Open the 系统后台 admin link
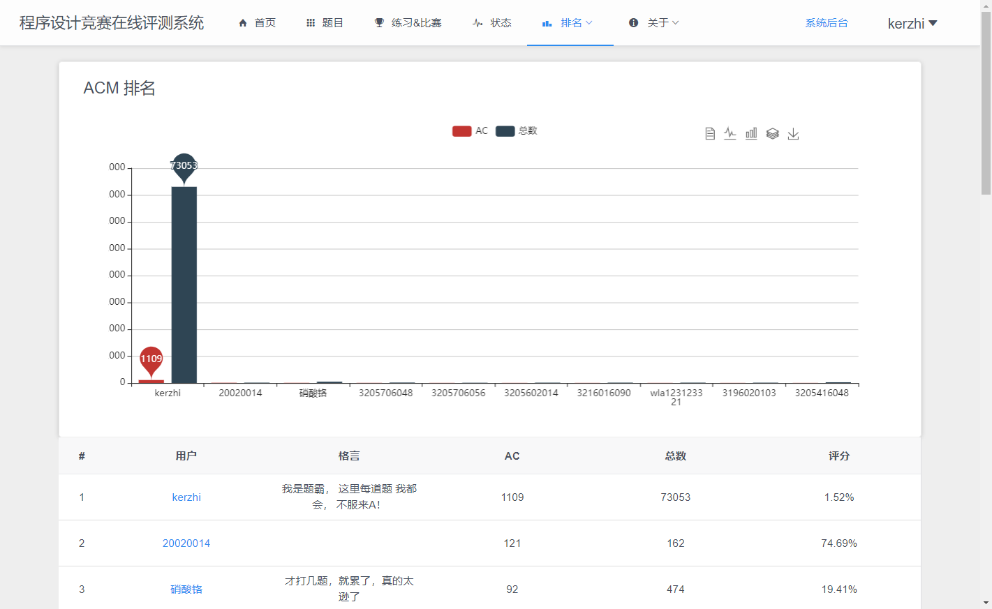The height and width of the screenshot is (609, 992). pyautogui.click(x=827, y=23)
